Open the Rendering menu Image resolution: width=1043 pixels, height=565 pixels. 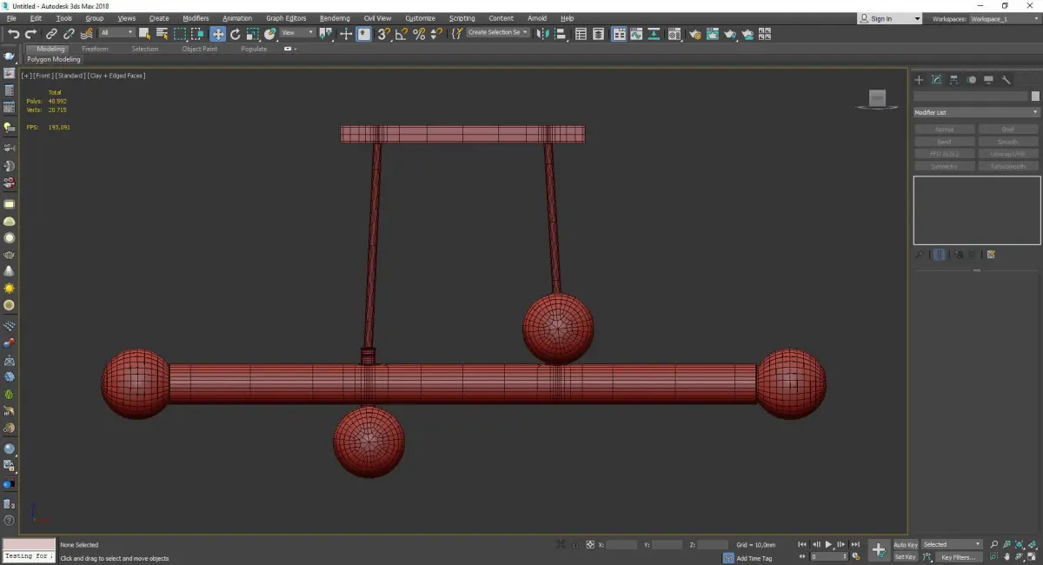click(335, 18)
